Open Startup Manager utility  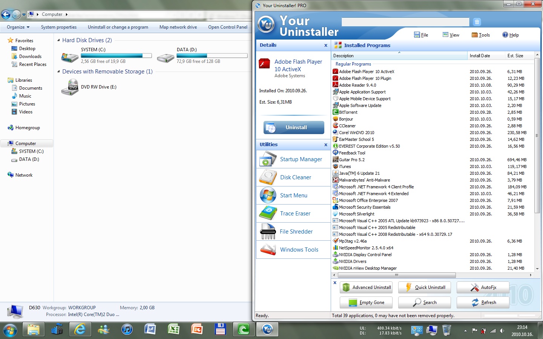click(293, 159)
